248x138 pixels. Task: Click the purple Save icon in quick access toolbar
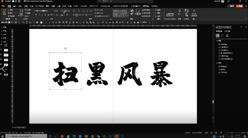click(x=15, y=23)
